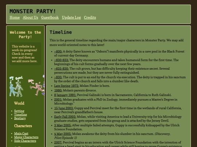Image resolution: width=197 pixels, height=147 pixels.
Task: Click the 4 May 2005: date
Action: pos(63,134)
